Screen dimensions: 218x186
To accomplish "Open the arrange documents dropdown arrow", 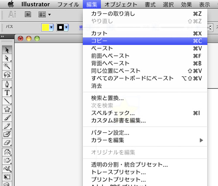I will tap(49, 15).
